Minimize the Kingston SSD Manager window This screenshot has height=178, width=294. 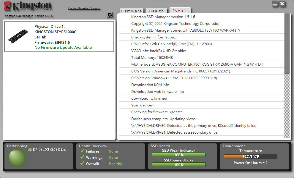point(275,4)
